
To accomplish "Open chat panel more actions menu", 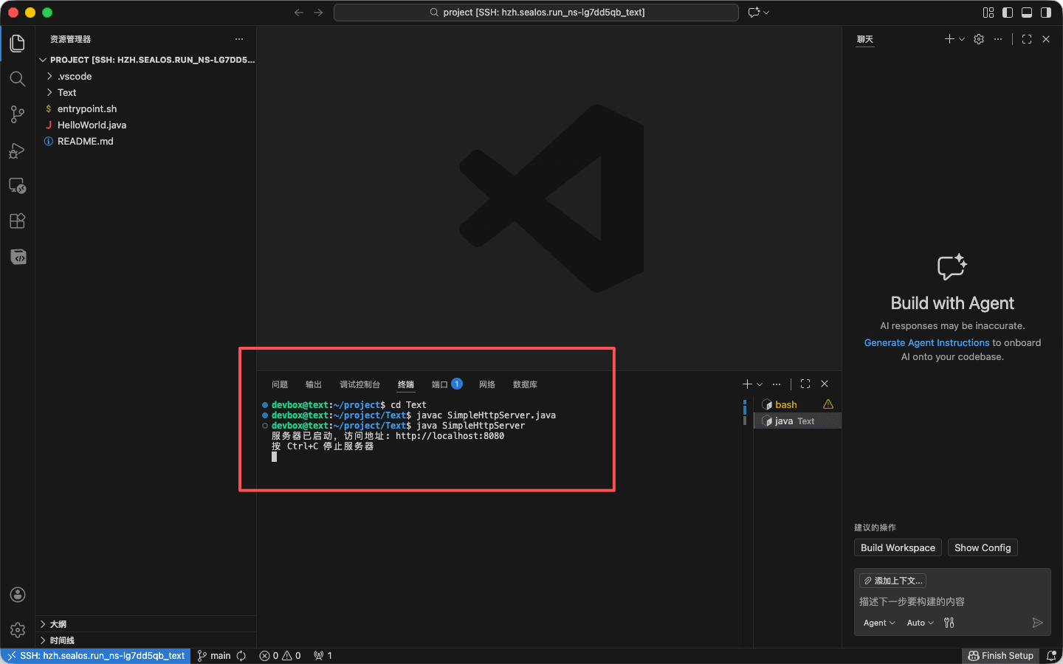I will 998,39.
